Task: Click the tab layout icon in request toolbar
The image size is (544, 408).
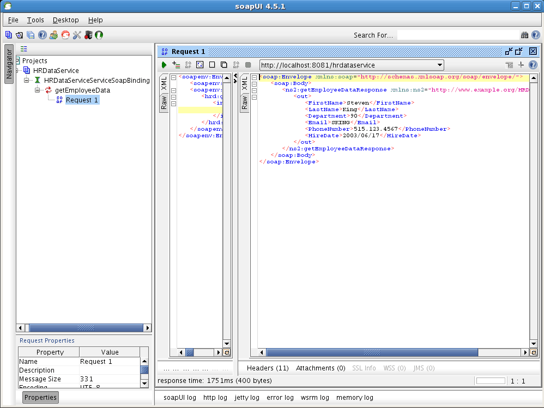Action: (509, 65)
